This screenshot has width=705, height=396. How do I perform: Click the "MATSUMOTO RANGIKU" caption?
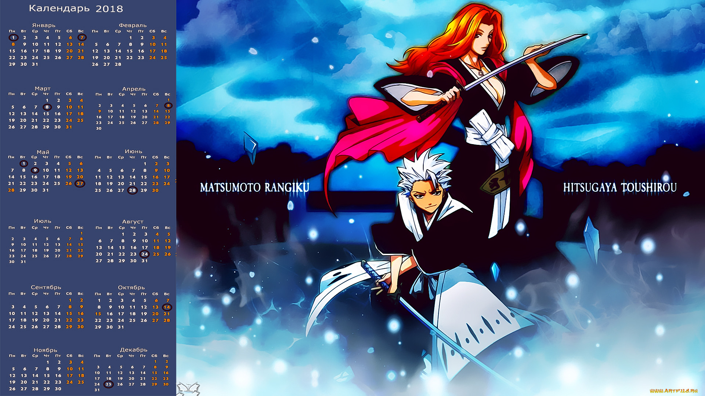(x=254, y=188)
